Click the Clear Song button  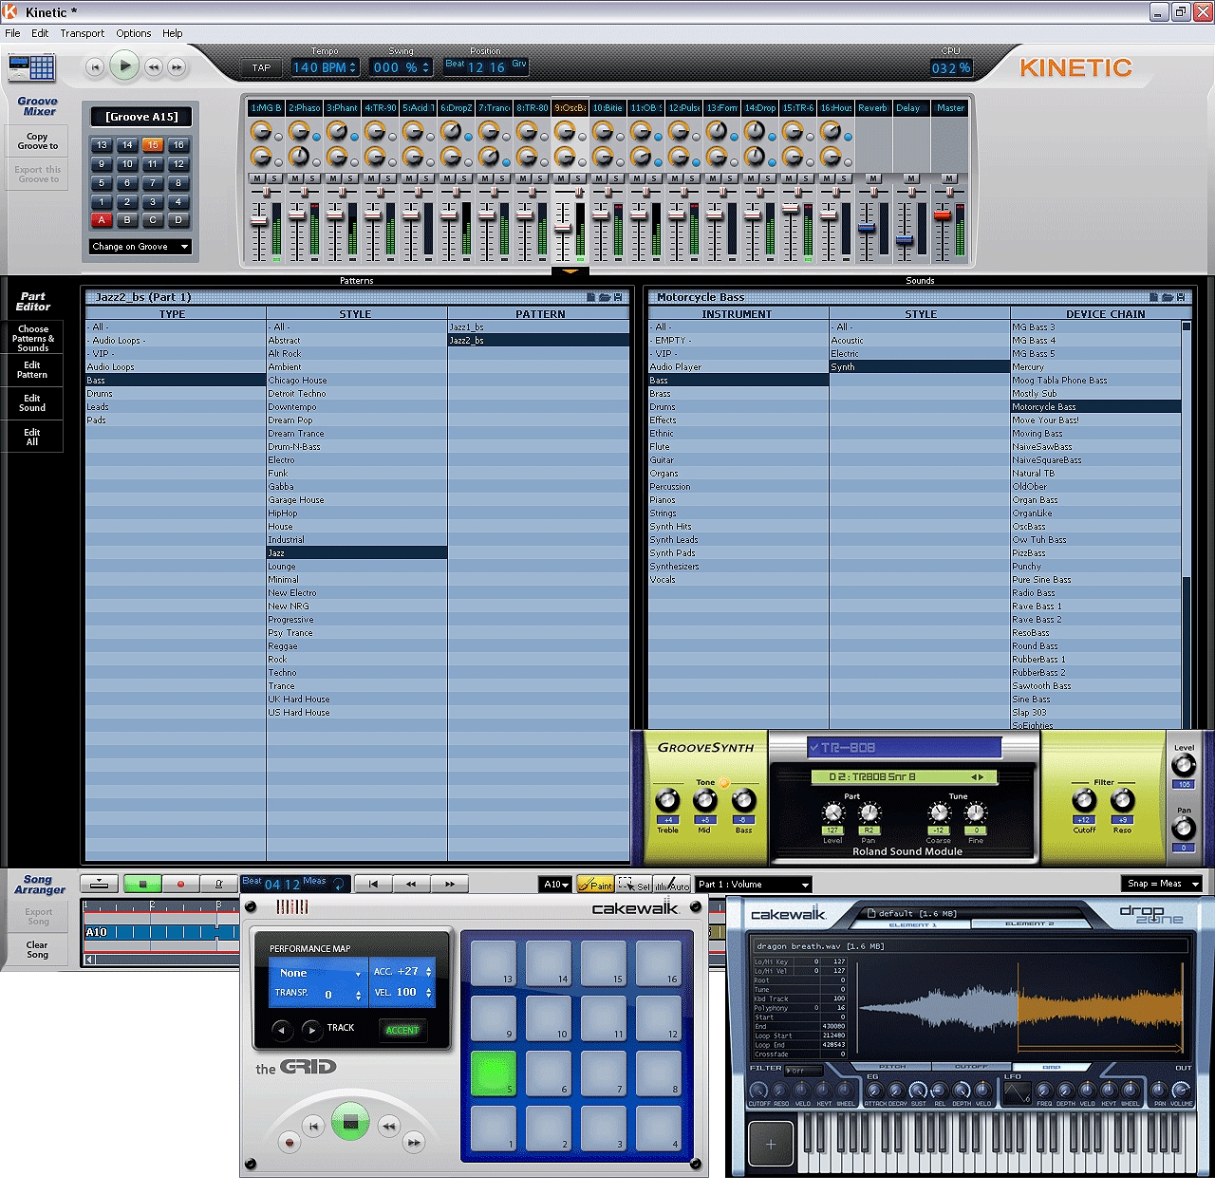point(37,949)
